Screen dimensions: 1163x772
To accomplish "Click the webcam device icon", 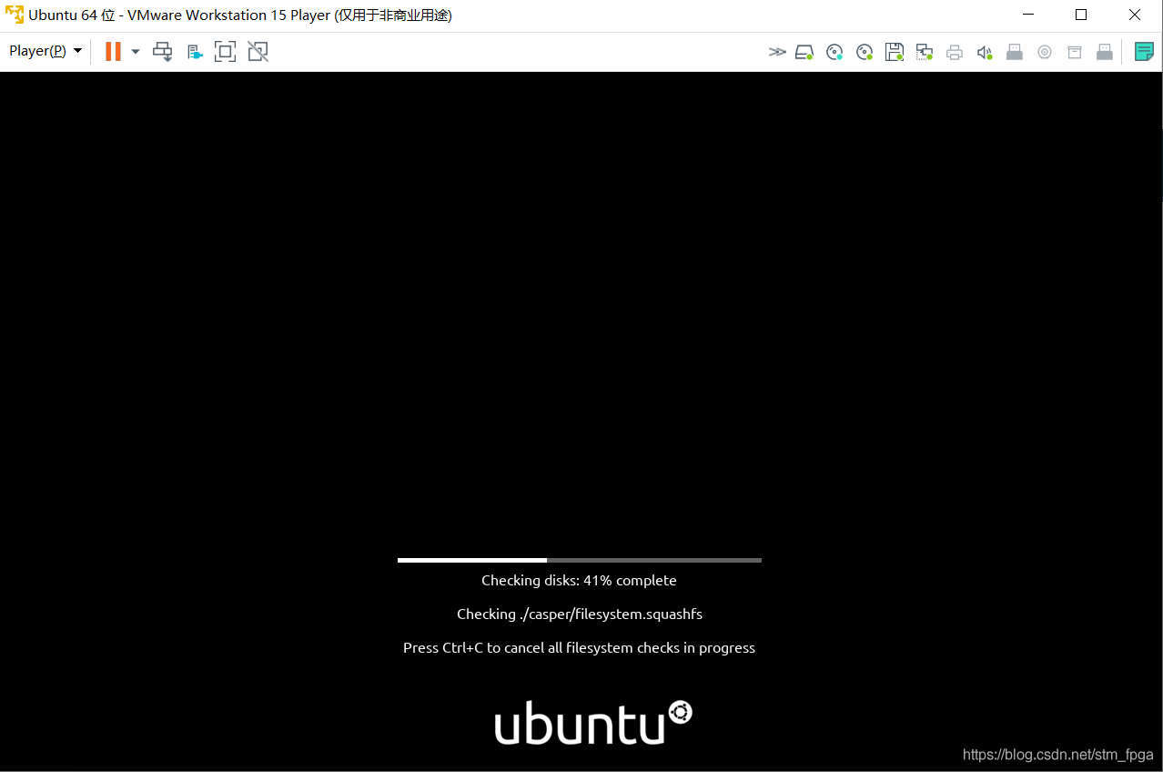I will (1044, 51).
